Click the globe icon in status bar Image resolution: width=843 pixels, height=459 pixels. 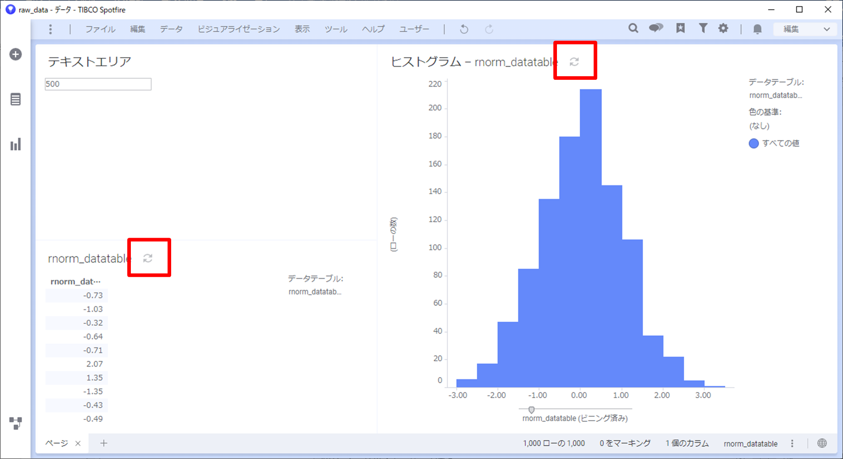pyautogui.click(x=822, y=443)
